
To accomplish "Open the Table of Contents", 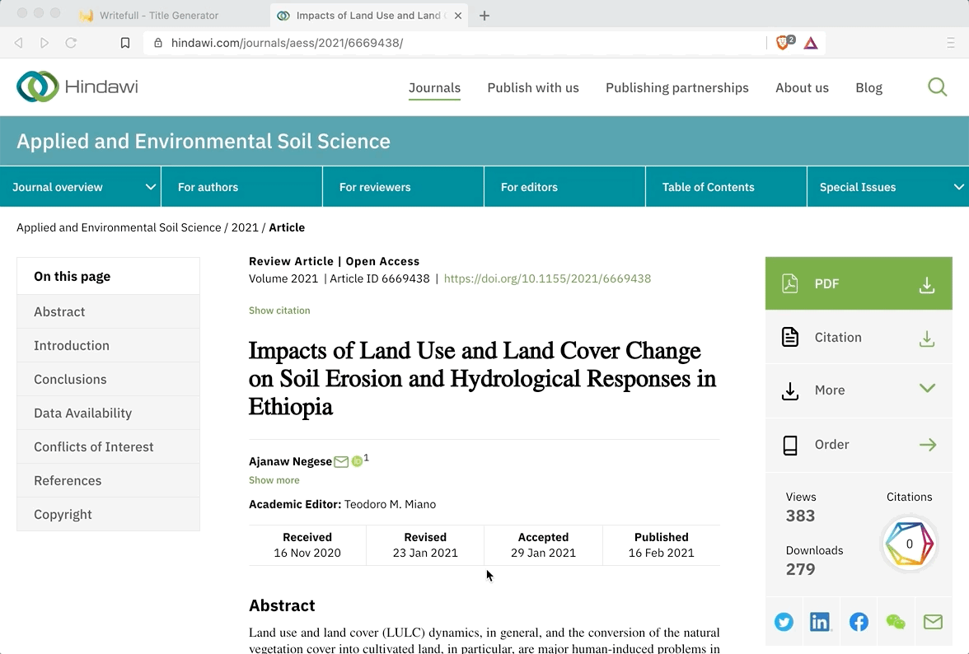I will (725, 187).
